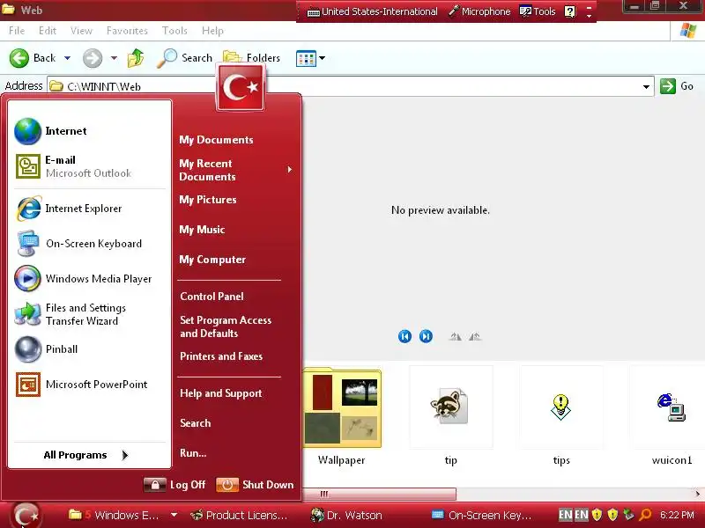Click the tray magnifier search icon

[645, 515]
